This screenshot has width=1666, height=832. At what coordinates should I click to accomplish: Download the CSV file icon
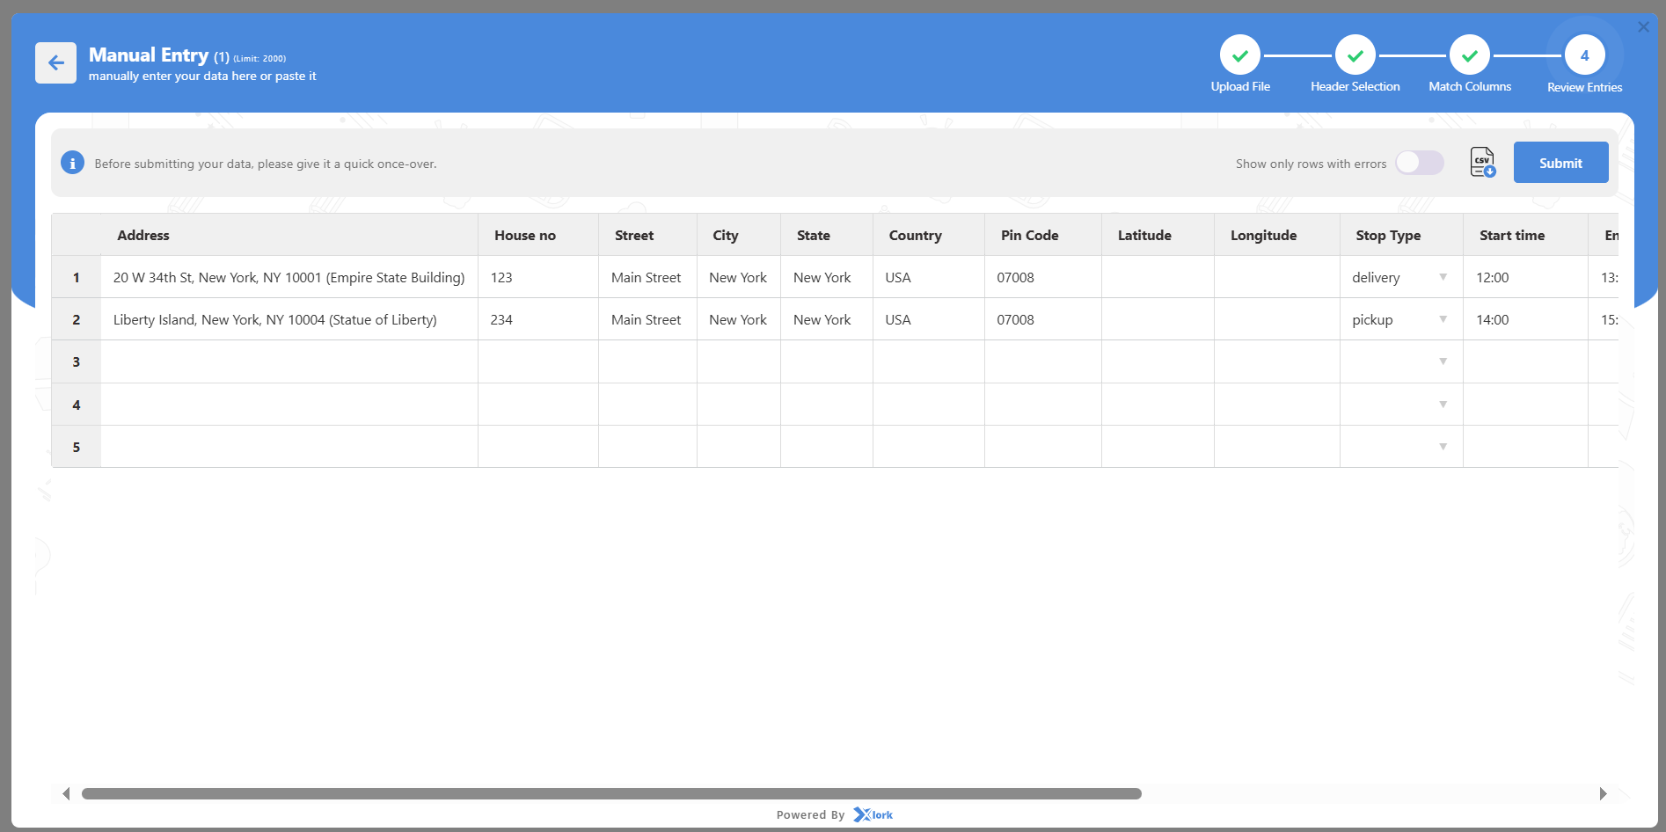[x=1482, y=163]
